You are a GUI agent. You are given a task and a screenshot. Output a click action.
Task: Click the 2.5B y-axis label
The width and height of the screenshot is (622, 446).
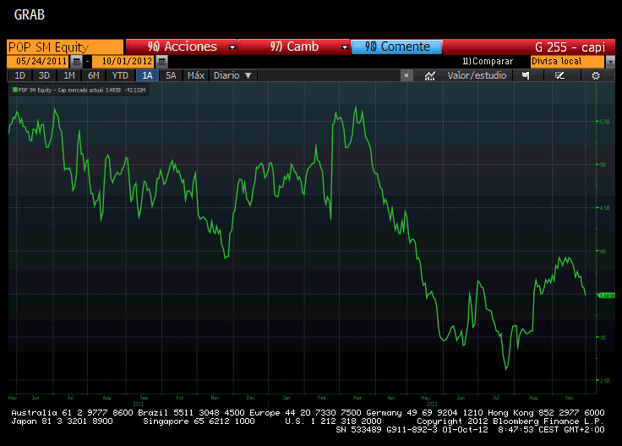[605, 381]
